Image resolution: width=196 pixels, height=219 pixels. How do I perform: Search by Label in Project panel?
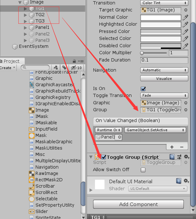coord(64,68)
